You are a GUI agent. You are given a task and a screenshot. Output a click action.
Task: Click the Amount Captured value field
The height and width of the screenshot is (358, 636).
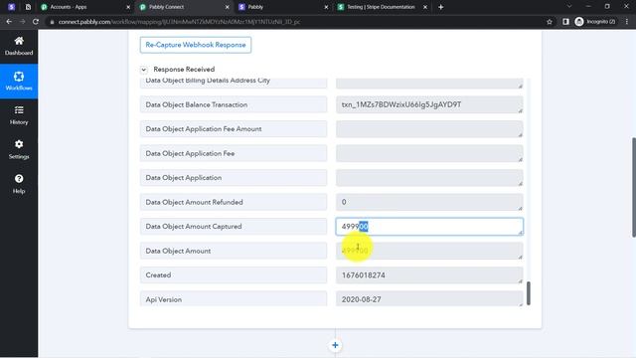coord(429,227)
